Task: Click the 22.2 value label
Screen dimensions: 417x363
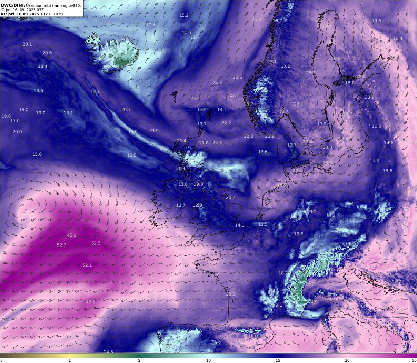Action: [x=226, y=123]
